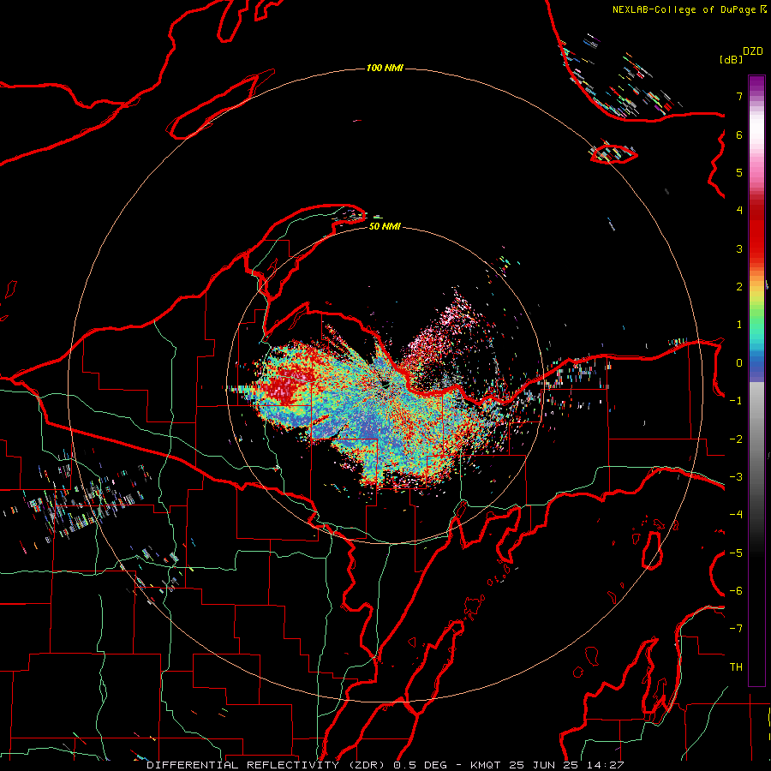771x771 pixels.
Task: Click the 0.5 DEG elevation label
Action: point(421,765)
